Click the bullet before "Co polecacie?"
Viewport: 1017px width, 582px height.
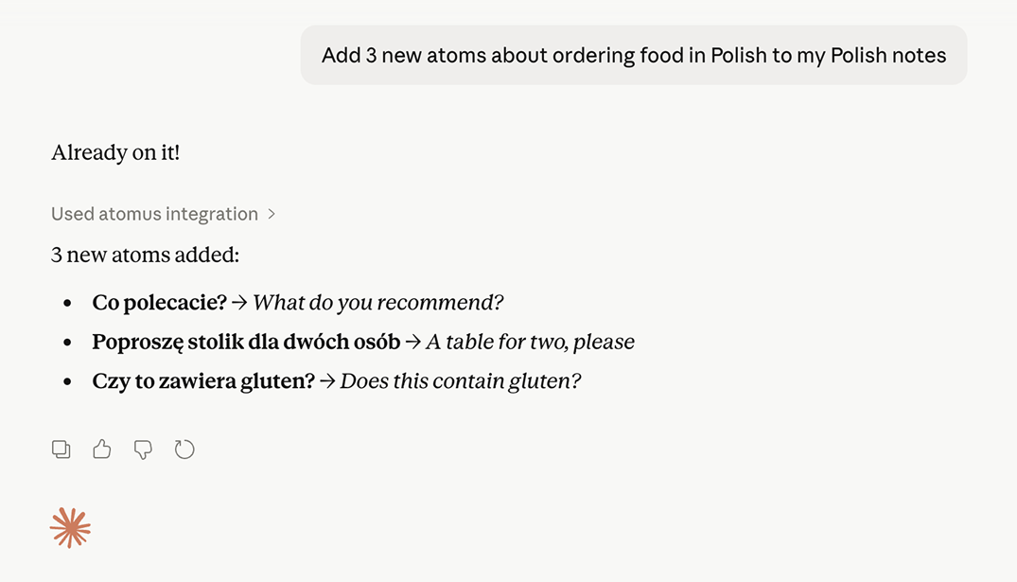(67, 304)
